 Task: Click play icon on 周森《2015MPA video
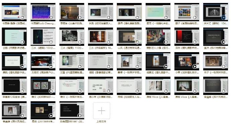point(51,116)
